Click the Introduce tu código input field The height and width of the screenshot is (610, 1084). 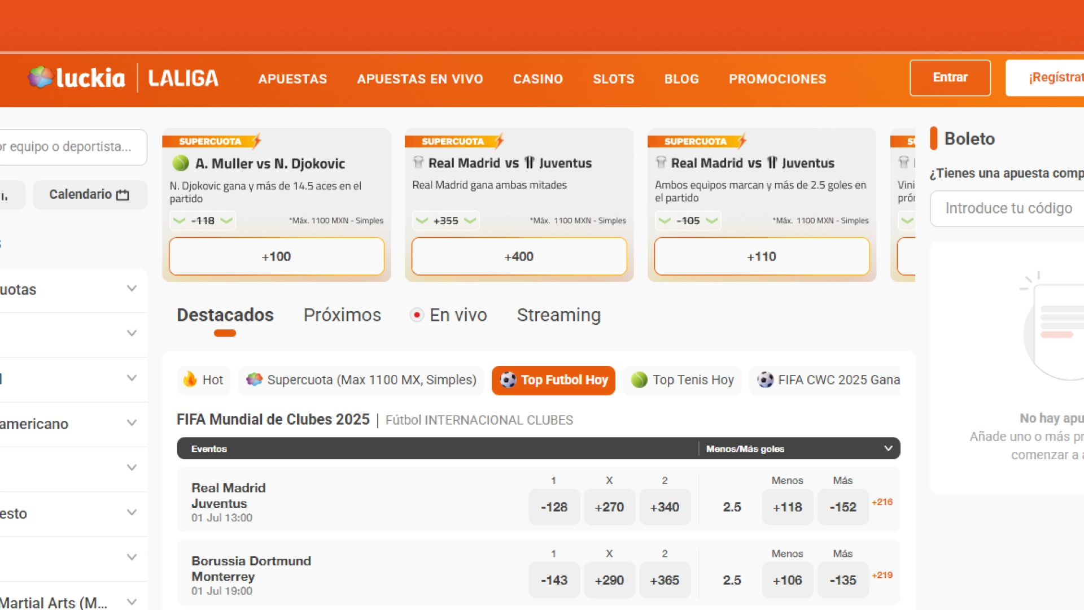pos(1007,208)
